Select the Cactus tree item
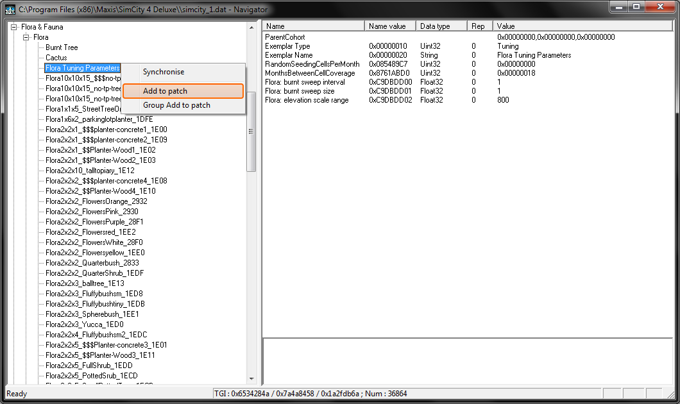This screenshot has width=680, height=404. 56,58
